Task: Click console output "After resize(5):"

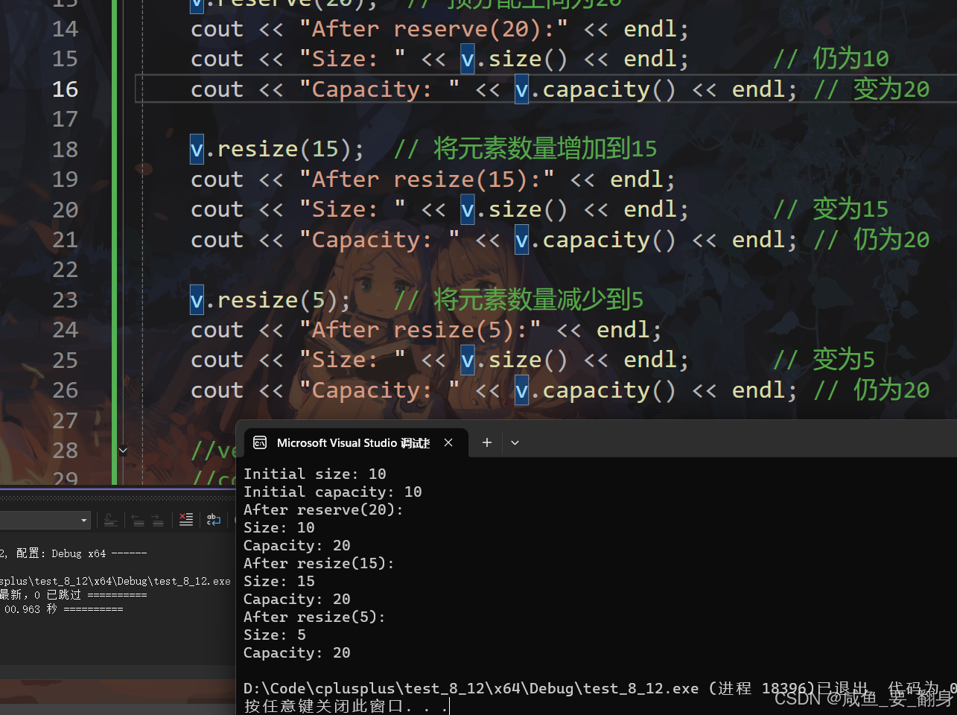Action: [315, 617]
